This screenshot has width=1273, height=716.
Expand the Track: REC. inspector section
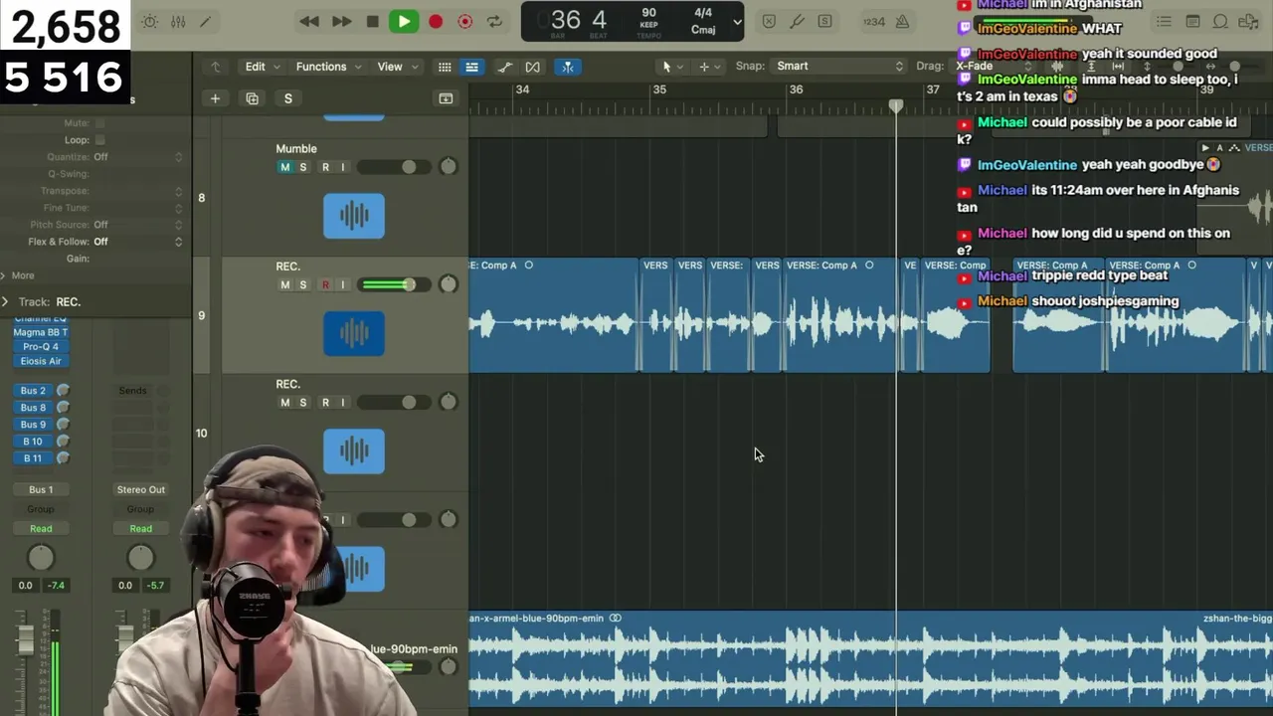point(6,301)
